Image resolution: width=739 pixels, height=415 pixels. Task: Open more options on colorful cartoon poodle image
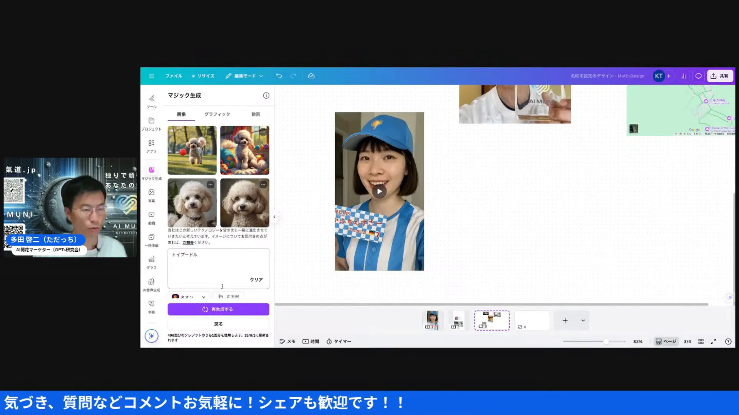[x=263, y=132]
